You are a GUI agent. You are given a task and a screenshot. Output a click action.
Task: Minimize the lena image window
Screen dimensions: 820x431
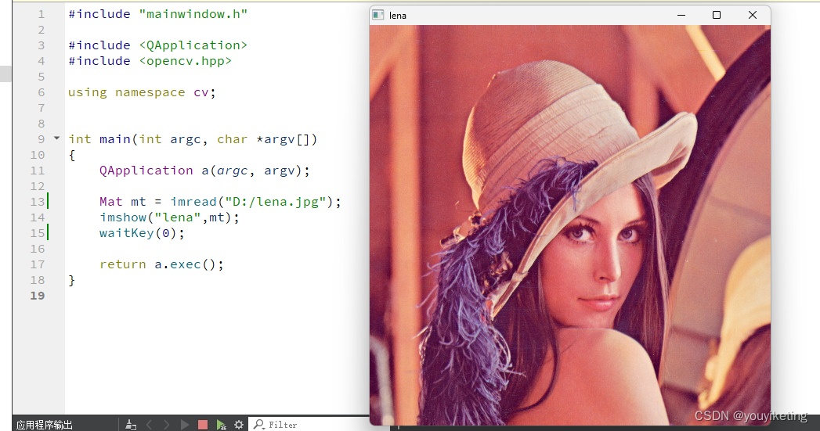click(681, 15)
